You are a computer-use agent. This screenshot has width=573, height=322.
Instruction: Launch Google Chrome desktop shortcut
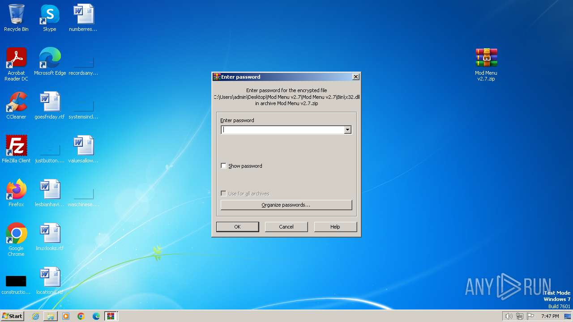click(x=16, y=240)
